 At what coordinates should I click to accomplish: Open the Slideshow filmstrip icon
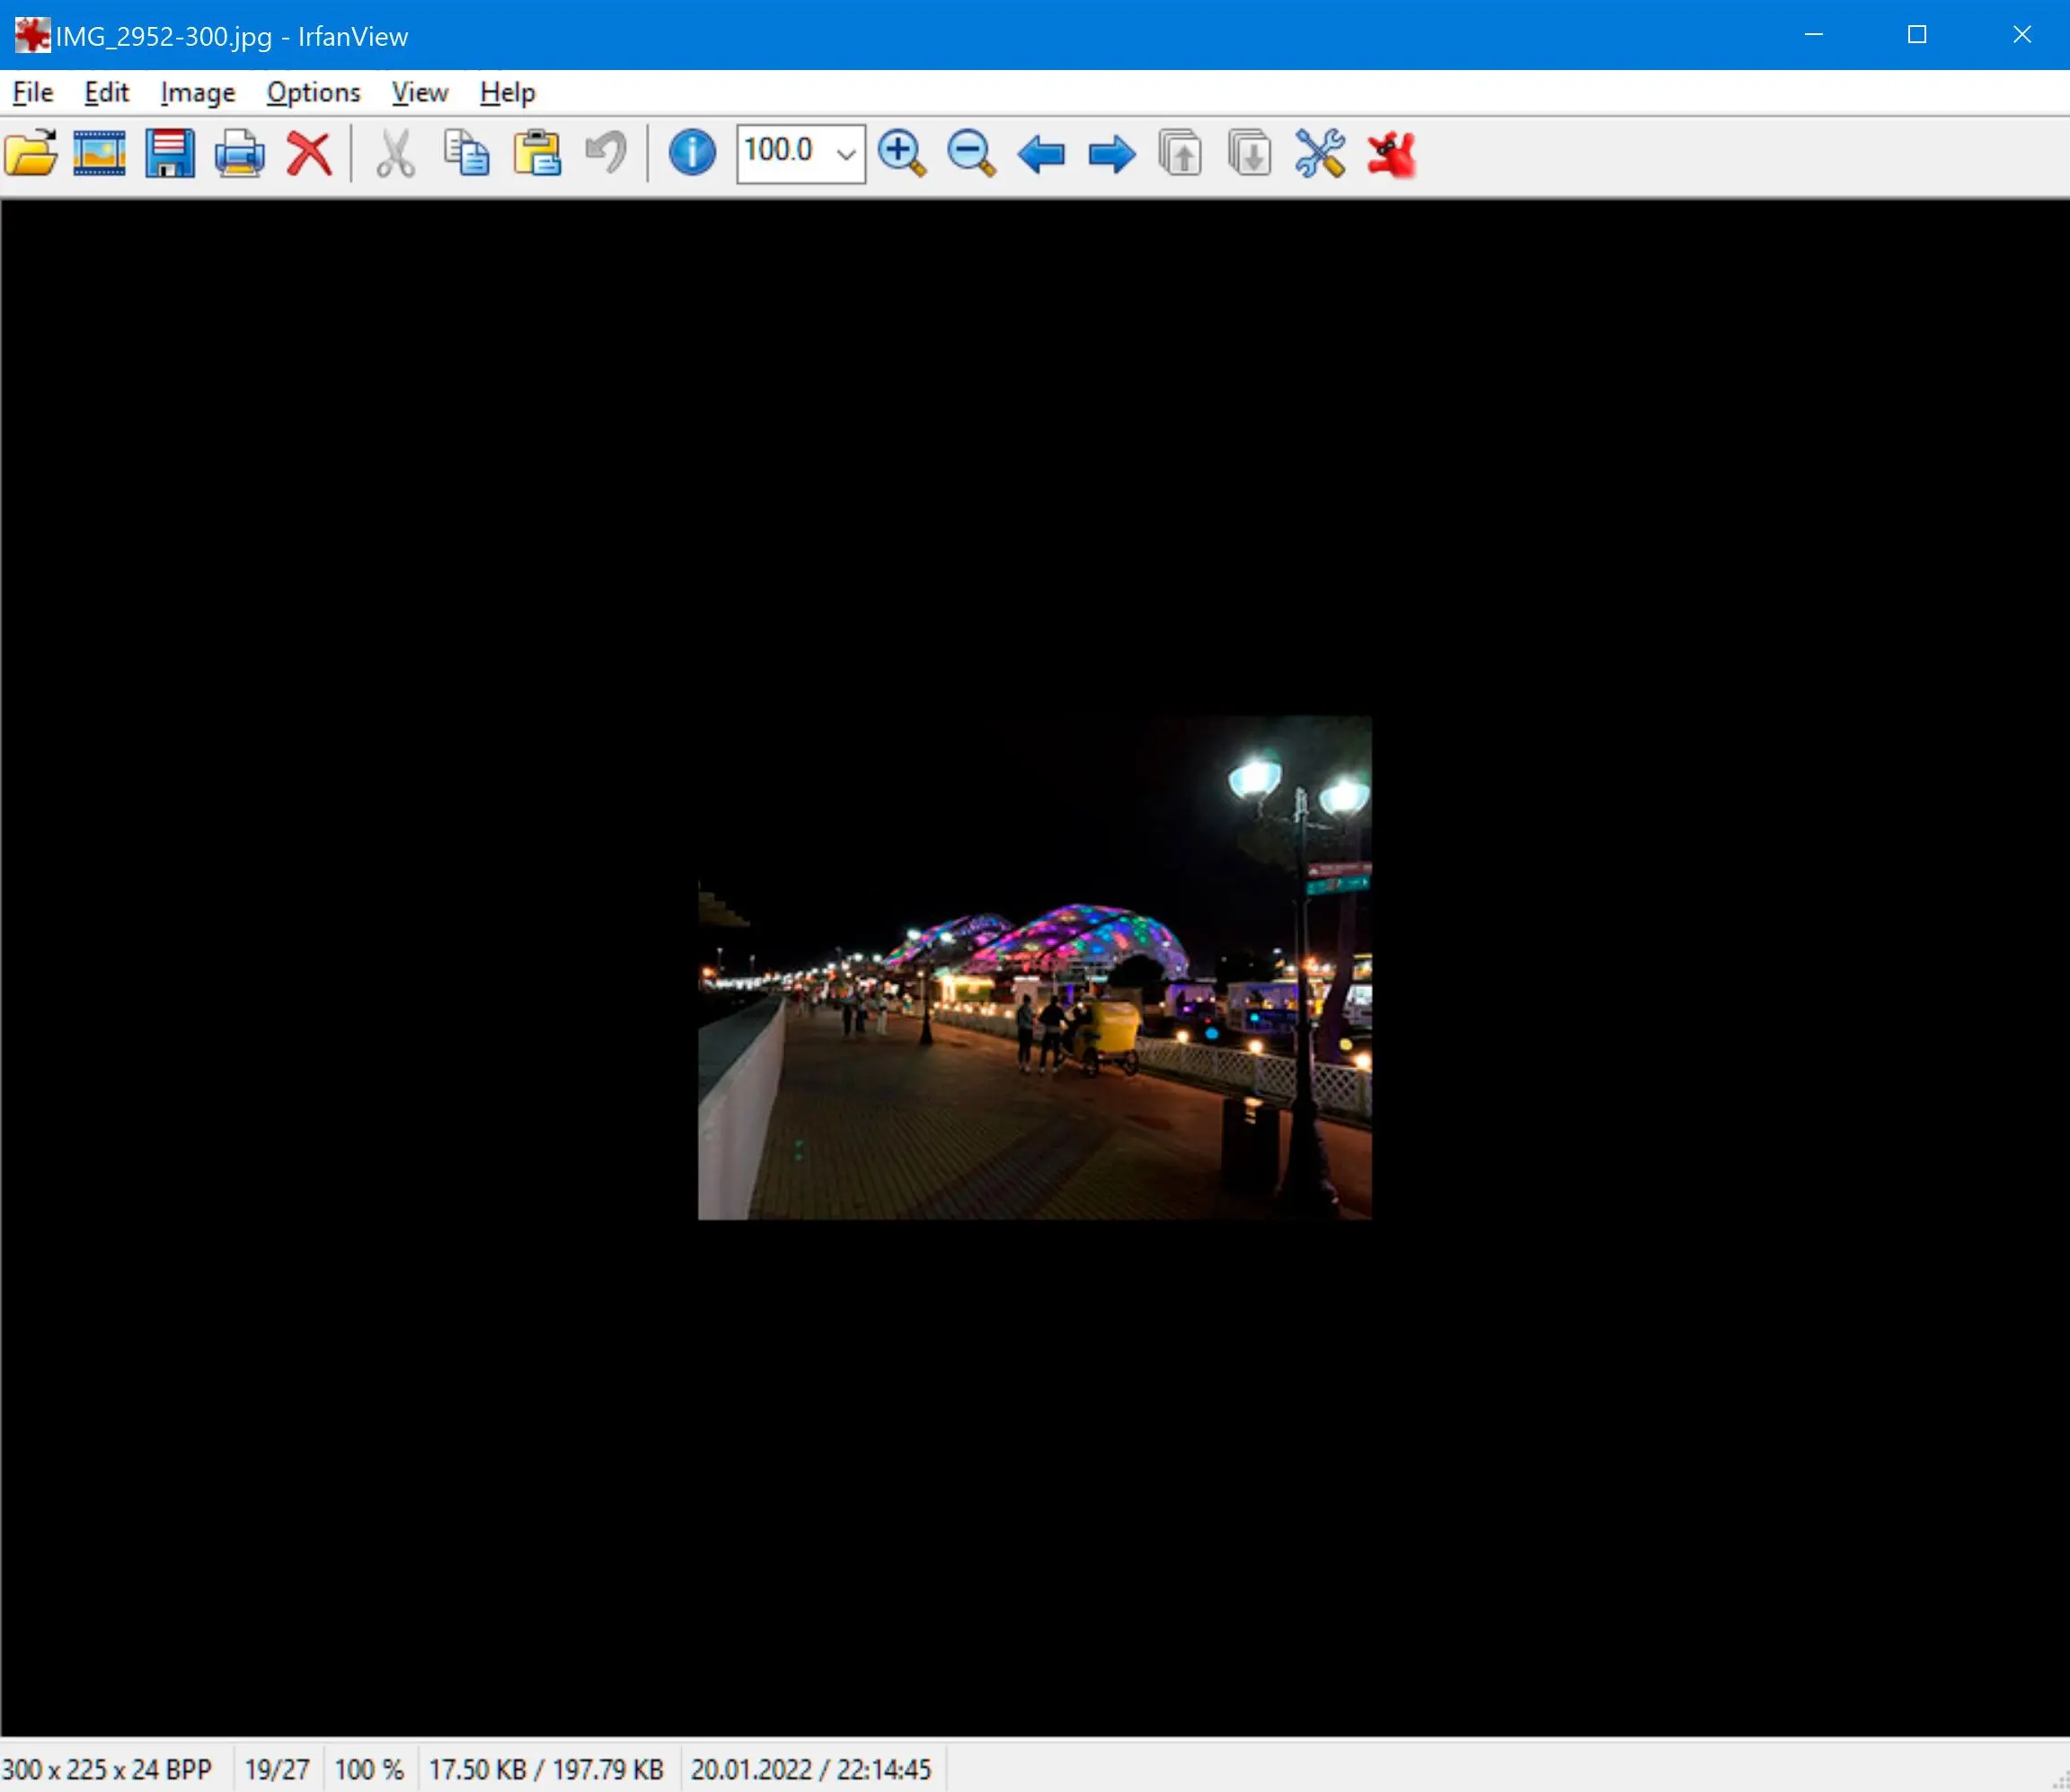tap(100, 154)
